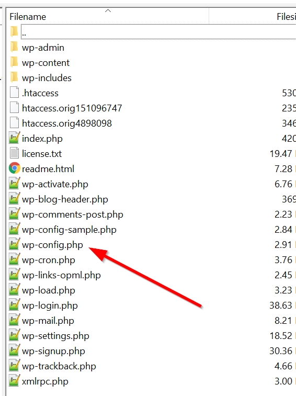The width and height of the screenshot is (296, 396).
Task: Click the sort arrow above Filename
Action: click(108, 10)
